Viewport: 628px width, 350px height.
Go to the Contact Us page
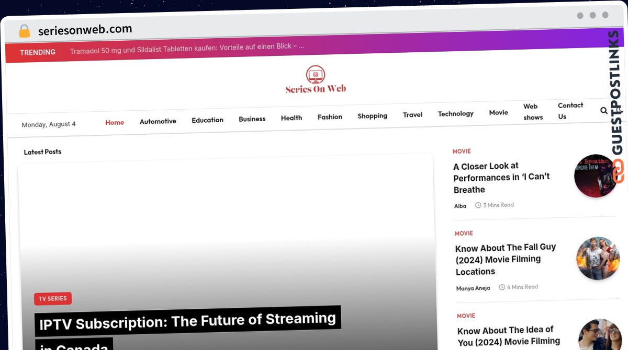coord(570,111)
